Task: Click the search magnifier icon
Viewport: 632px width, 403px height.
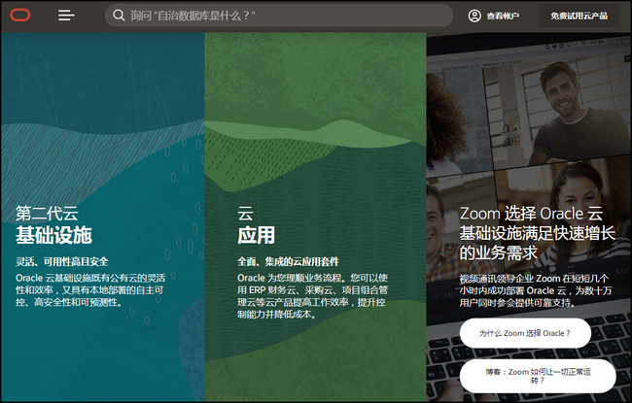Action: 119,16
